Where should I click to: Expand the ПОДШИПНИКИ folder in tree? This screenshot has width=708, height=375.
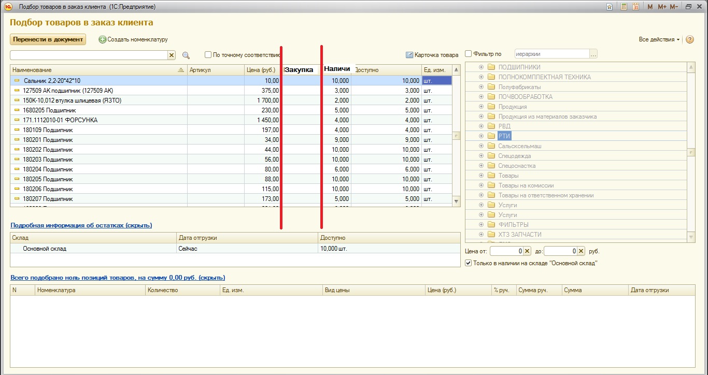click(481, 67)
